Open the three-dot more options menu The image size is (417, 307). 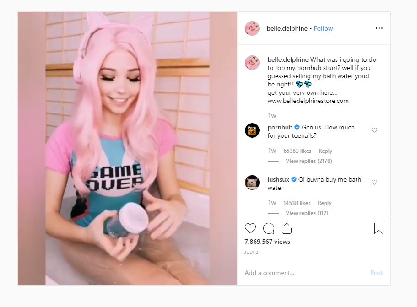379,28
